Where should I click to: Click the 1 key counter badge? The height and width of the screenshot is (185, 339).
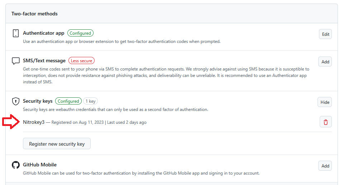pyautogui.click(x=91, y=101)
